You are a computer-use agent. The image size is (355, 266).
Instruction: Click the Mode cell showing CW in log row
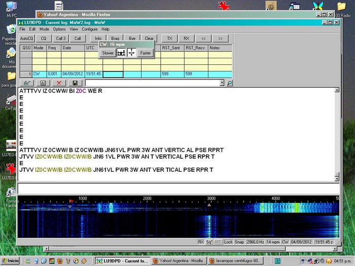click(x=39, y=74)
